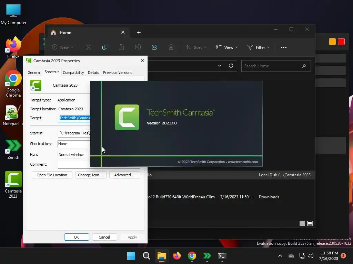Click the Search Home box
Image resolution: width=353 pixels, height=264 pixels.
tap(276, 66)
